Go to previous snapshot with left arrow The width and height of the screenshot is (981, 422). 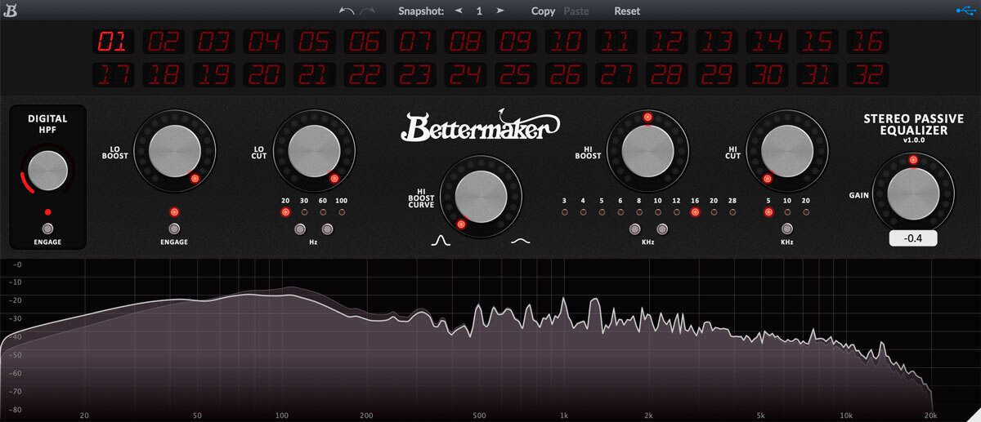click(x=459, y=11)
